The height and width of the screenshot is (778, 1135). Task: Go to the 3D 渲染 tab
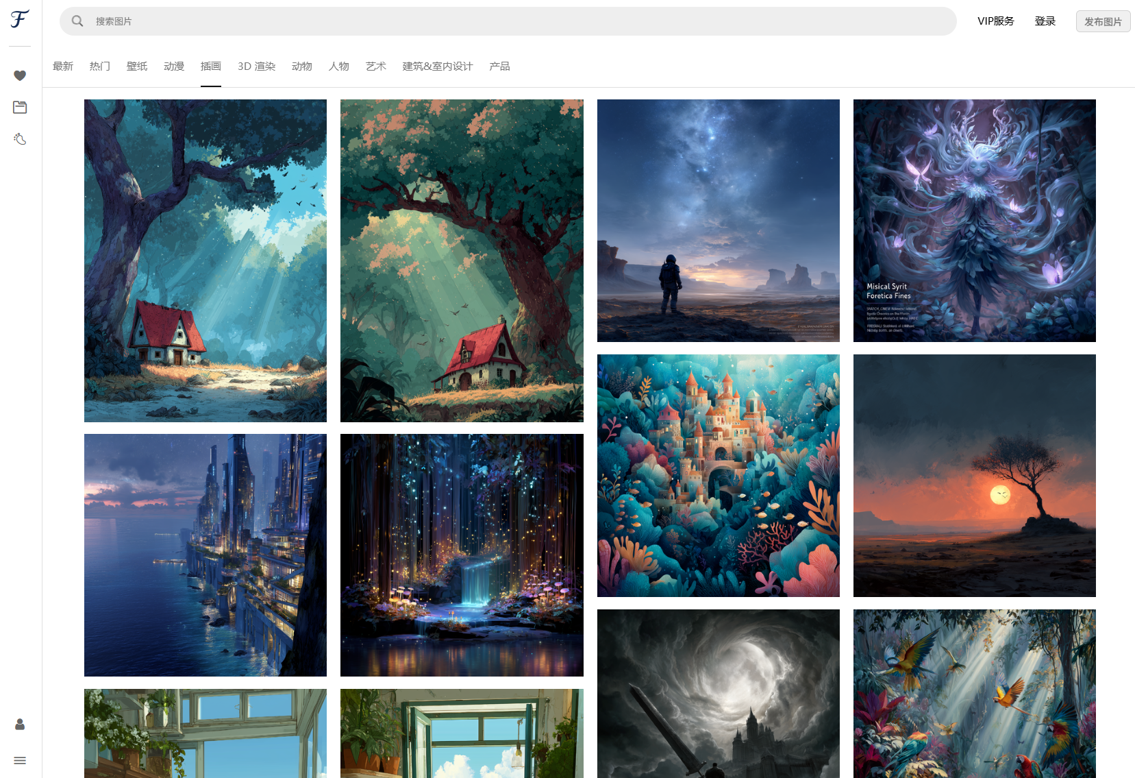256,66
